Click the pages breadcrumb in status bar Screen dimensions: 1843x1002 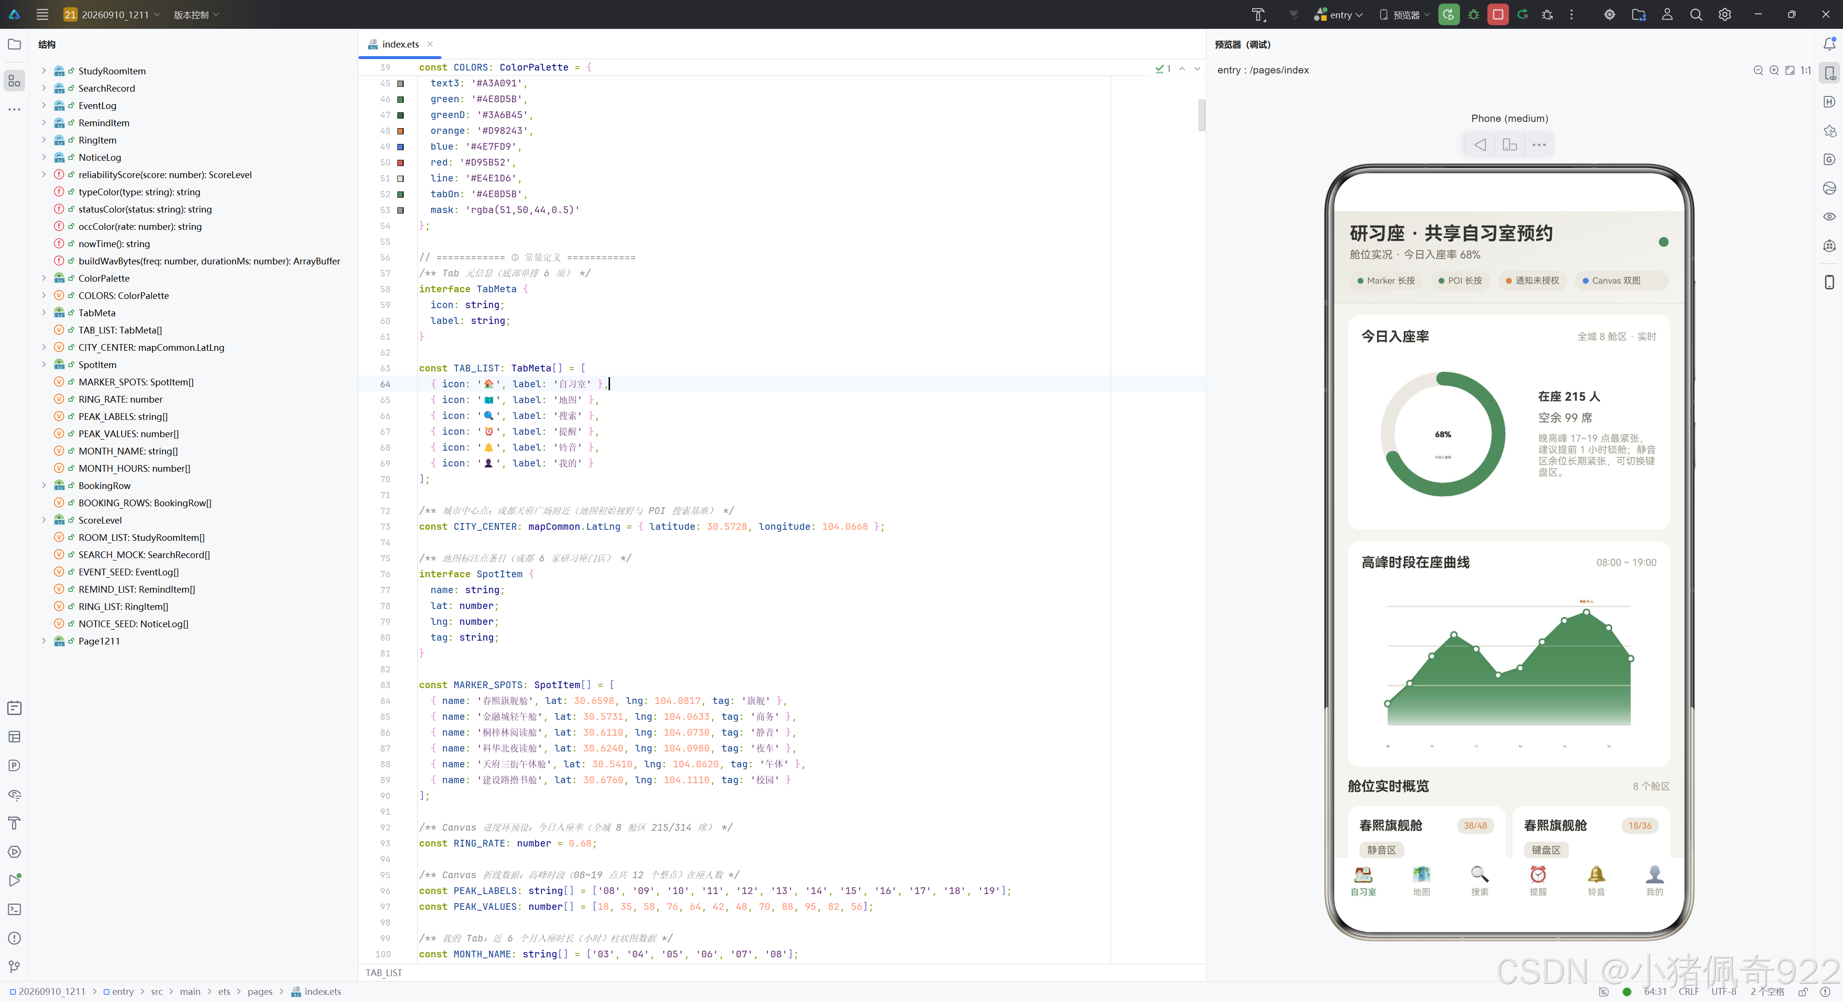tap(260, 991)
